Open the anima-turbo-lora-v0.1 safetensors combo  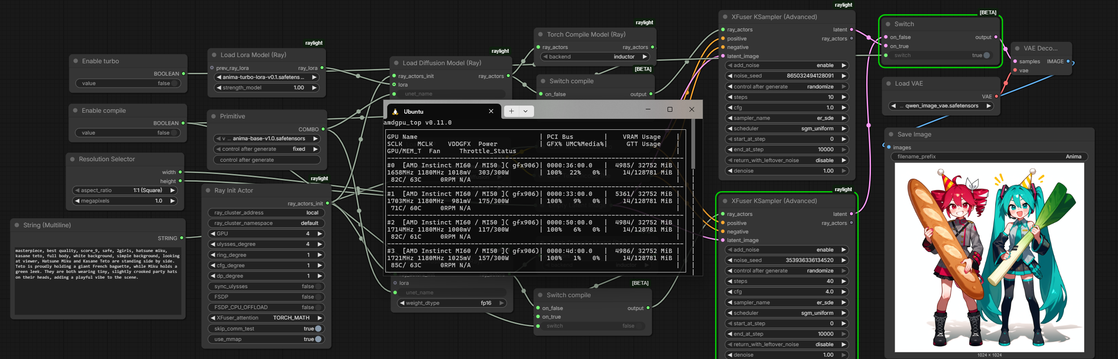[266, 78]
